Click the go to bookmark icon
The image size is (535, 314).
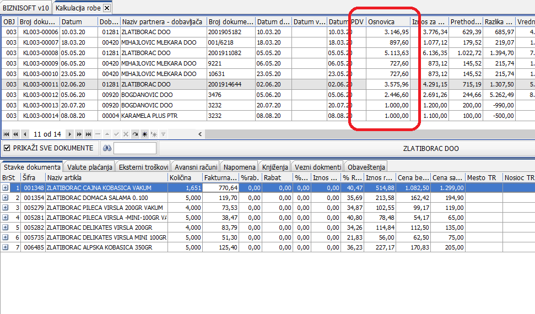point(154,134)
